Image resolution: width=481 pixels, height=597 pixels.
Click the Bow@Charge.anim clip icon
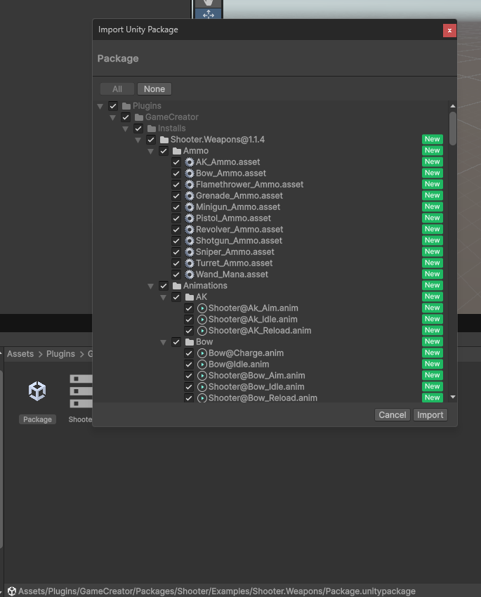(202, 353)
